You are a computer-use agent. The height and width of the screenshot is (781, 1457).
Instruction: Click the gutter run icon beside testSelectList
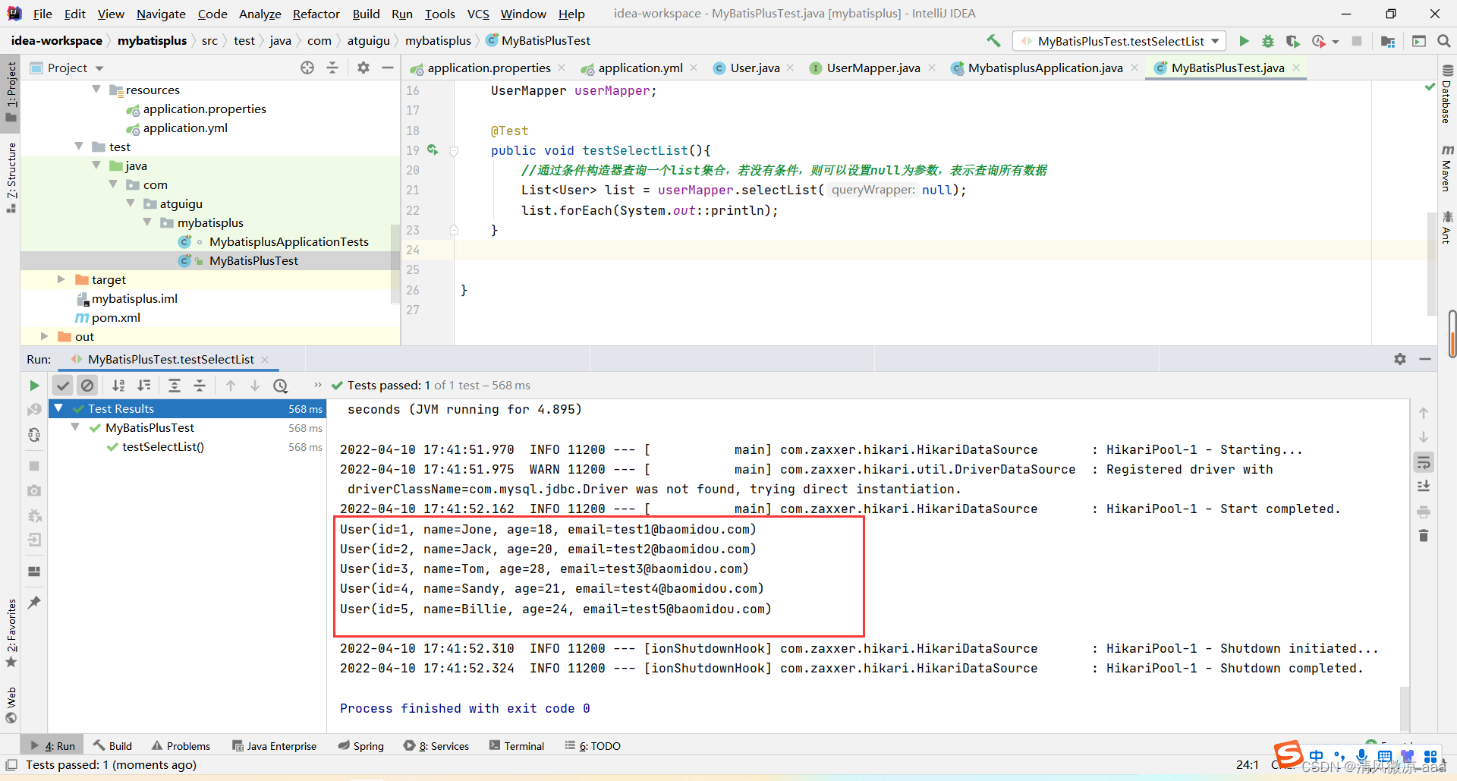coord(433,150)
